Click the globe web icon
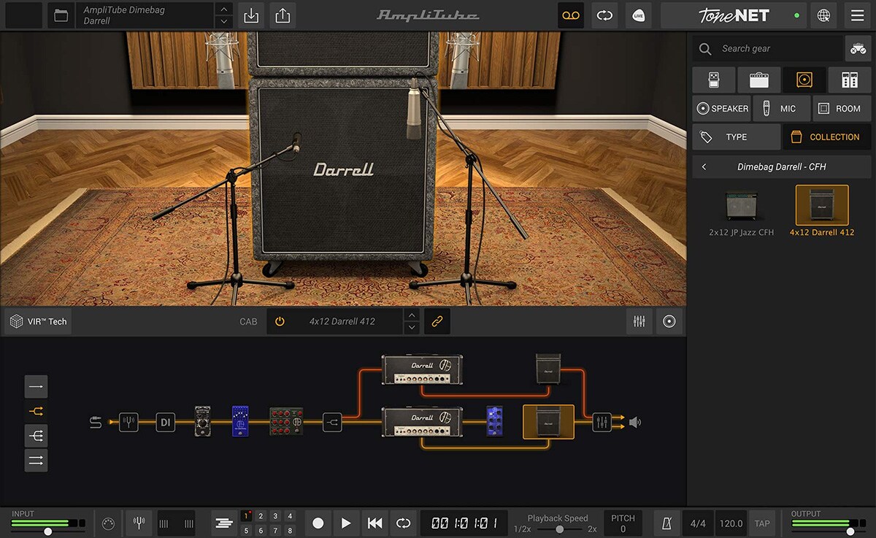876x538 pixels. point(823,15)
